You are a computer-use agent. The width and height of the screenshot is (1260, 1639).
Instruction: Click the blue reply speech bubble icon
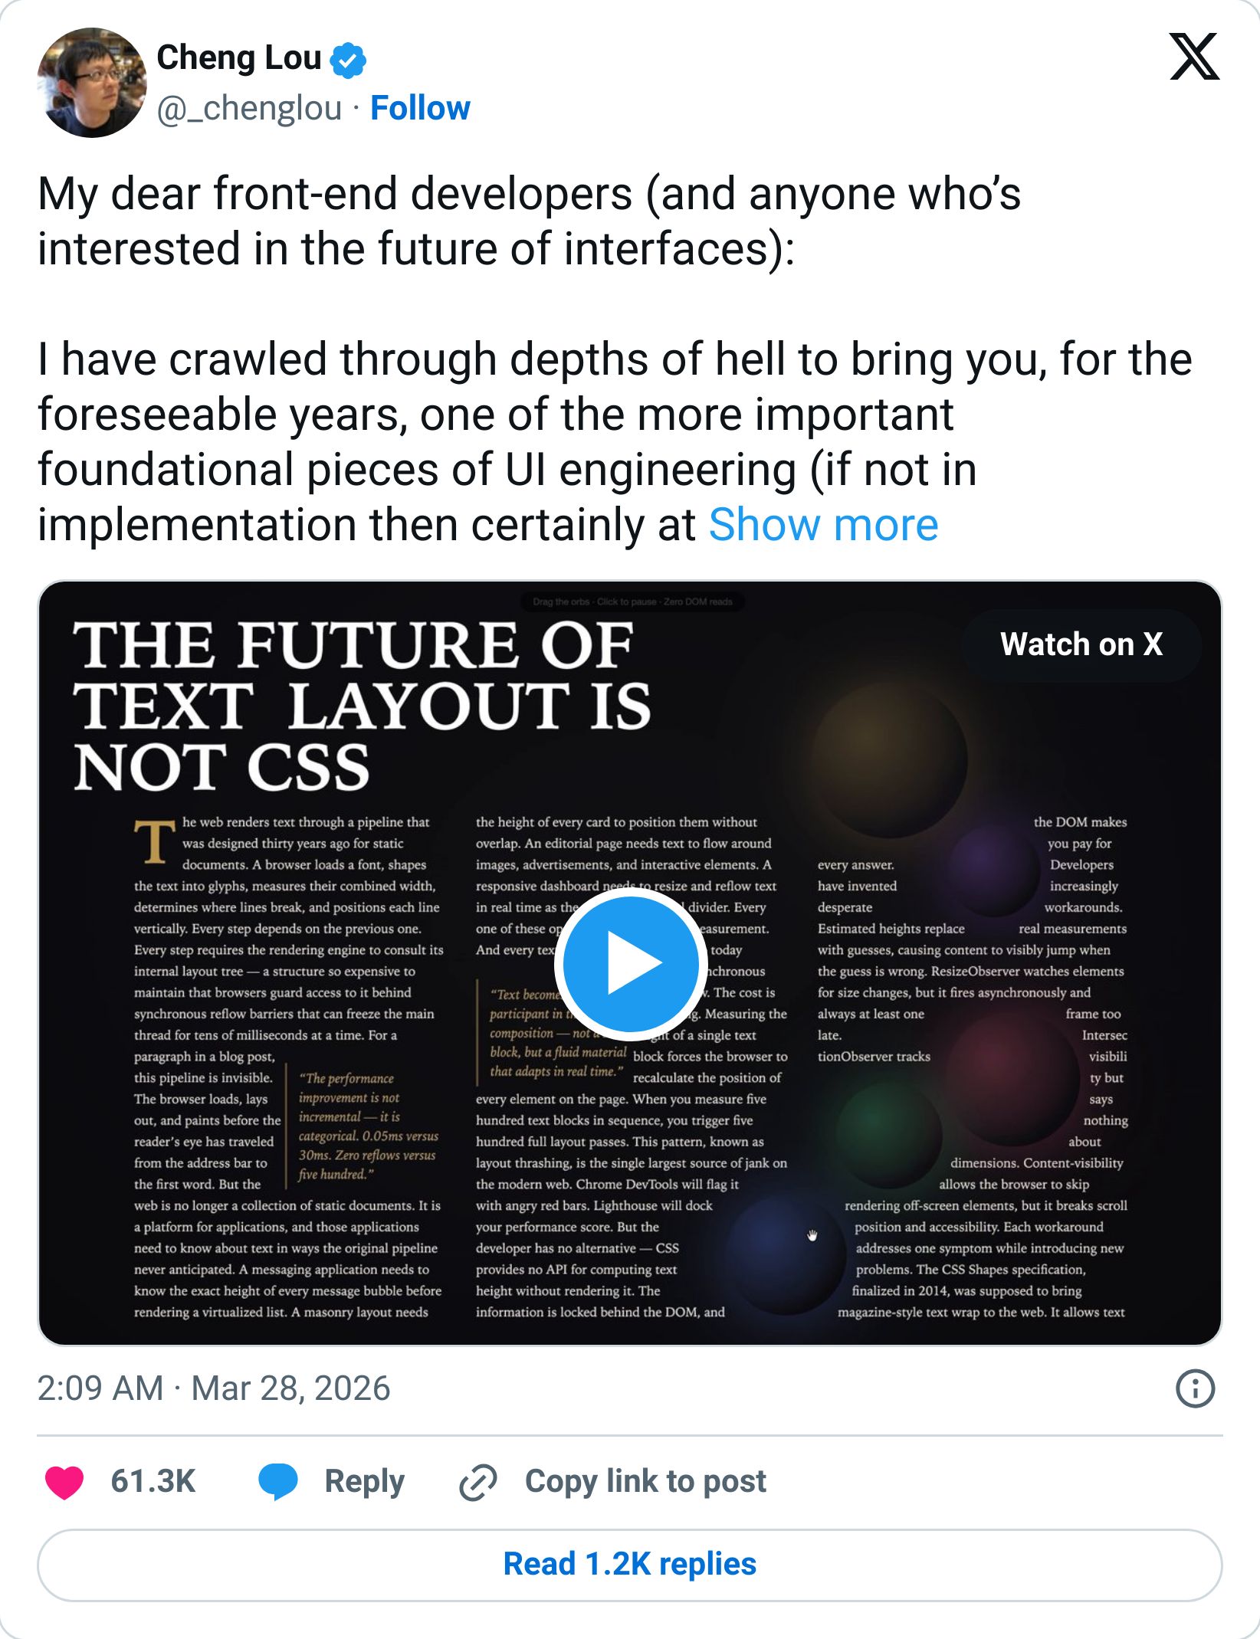point(281,1480)
